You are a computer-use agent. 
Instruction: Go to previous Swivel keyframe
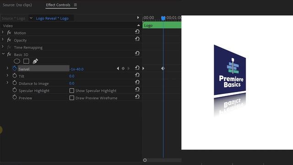[118, 68]
